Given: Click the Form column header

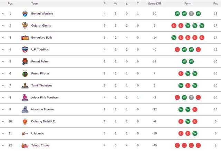Looking at the screenshot, I should tap(188, 4).
